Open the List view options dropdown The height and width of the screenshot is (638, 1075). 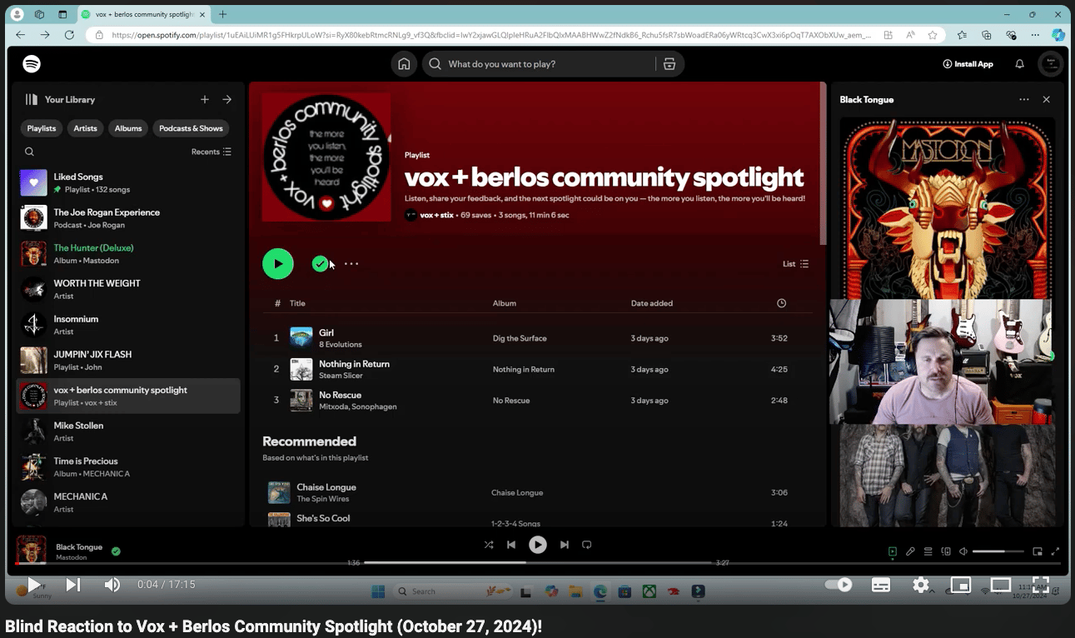pyautogui.click(x=795, y=264)
